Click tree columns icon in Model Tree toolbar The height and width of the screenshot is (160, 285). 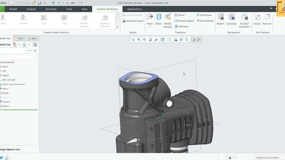coord(35,44)
